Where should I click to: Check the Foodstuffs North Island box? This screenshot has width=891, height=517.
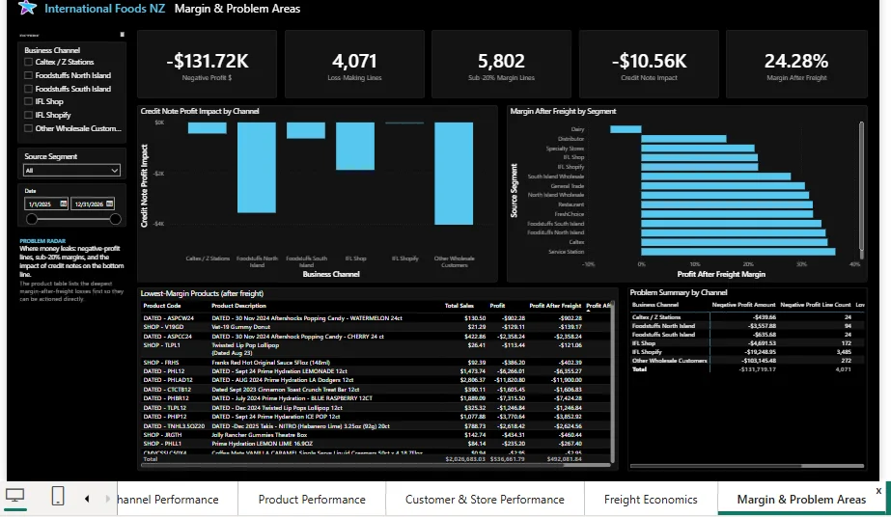point(28,75)
